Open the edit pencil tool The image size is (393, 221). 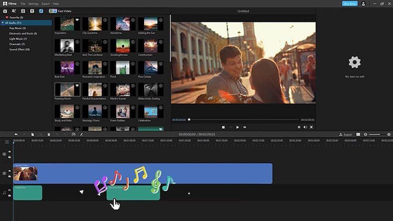tap(82, 134)
